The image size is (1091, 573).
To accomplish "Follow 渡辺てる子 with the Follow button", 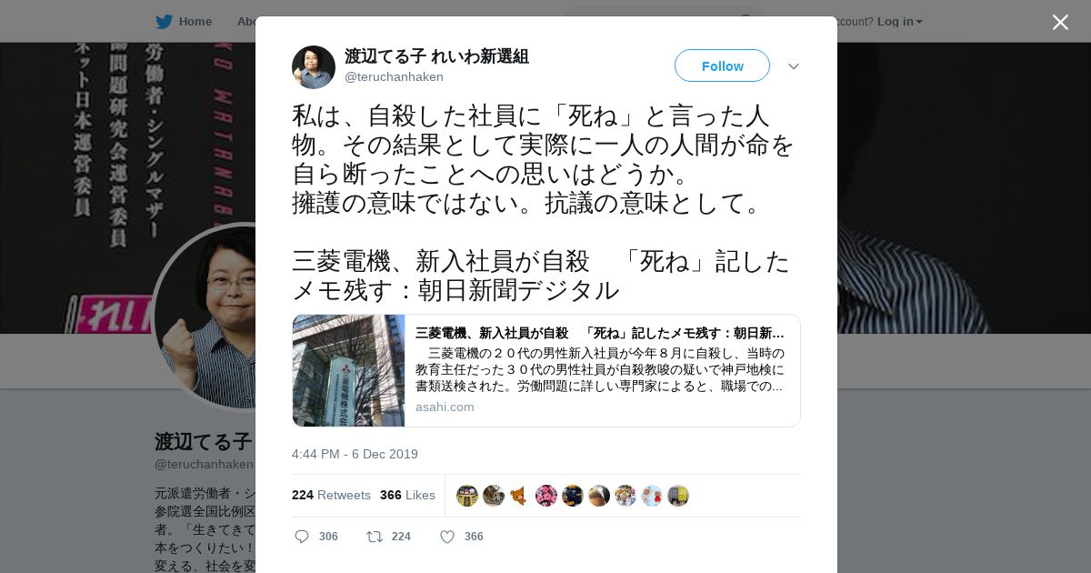I will tap(722, 65).
